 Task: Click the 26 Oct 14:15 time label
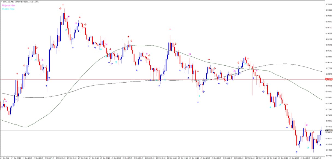click(317, 158)
